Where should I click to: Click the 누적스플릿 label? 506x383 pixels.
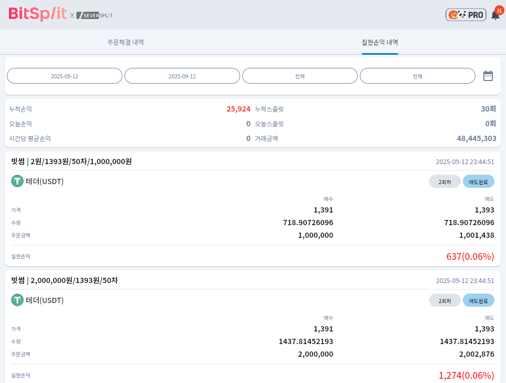pos(269,109)
